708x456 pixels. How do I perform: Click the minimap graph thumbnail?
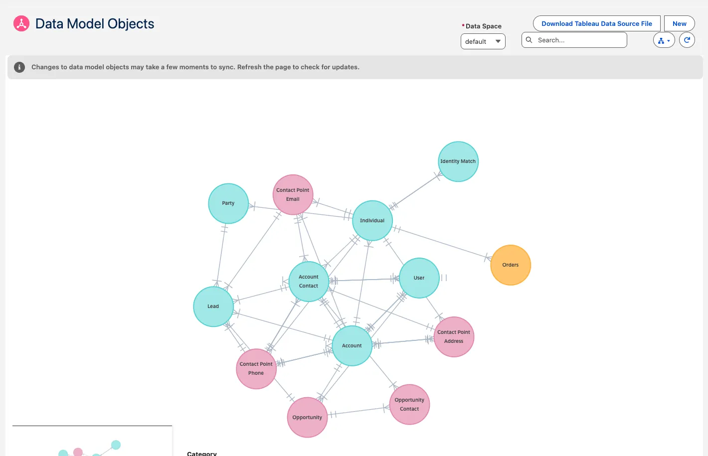point(92,445)
